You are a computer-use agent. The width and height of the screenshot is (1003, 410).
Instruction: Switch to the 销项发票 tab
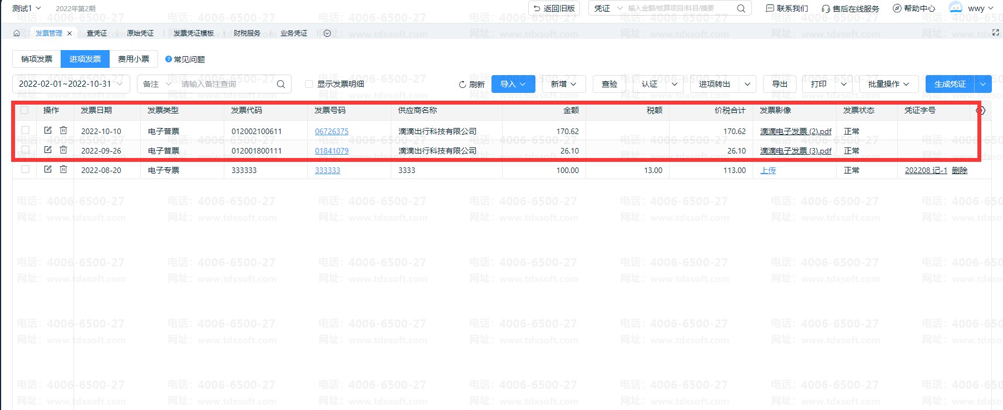pos(37,59)
